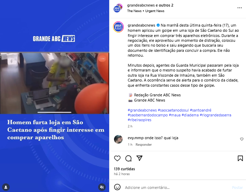Like the evy.mmp comment heart
The height and width of the screenshot is (192, 246).
pos(242,139)
